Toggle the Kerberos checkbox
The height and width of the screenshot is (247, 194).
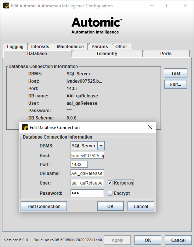coord(110,183)
